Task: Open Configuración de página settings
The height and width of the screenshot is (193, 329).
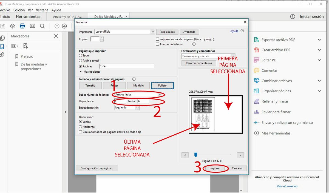Action: coord(97,168)
